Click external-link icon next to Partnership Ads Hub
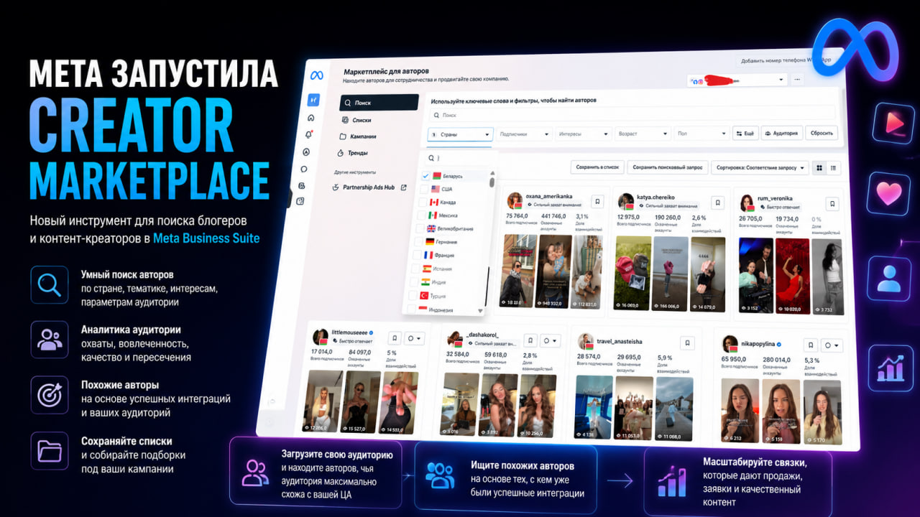920x517 pixels. (x=403, y=188)
